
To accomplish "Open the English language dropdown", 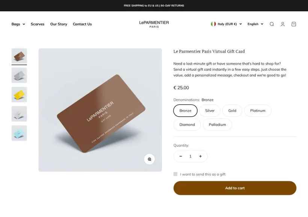I will coord(255,24).
